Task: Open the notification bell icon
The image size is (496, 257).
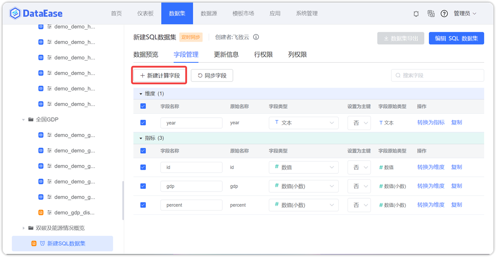Action: [416, 14]
